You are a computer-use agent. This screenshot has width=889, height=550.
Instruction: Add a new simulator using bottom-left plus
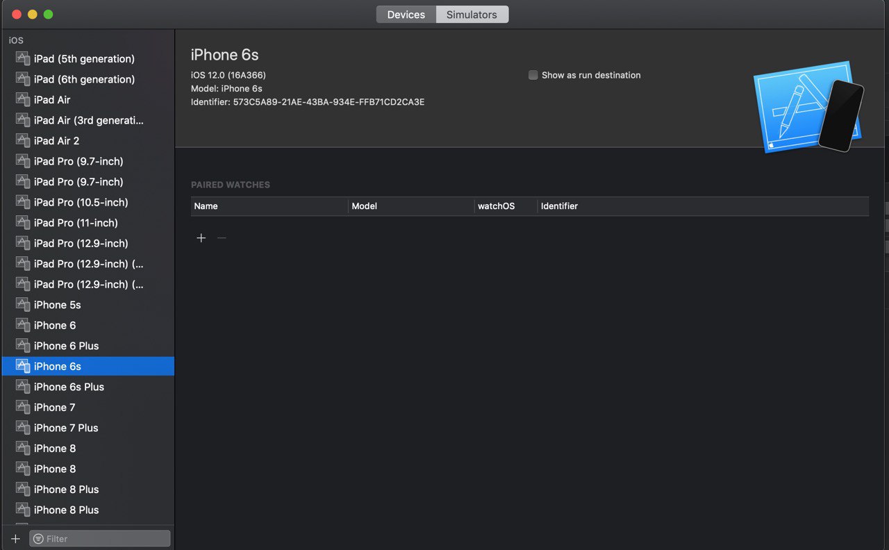(16, 539)
